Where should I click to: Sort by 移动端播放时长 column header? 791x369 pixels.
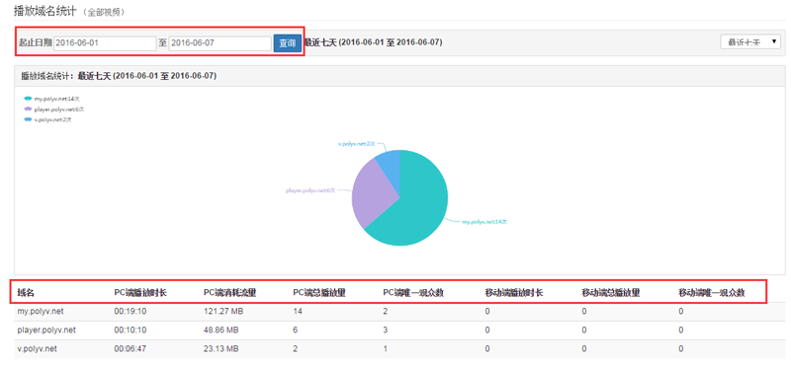pos(514,292)
